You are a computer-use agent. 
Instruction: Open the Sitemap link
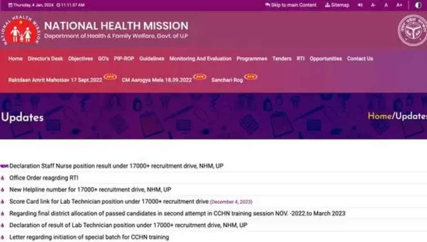pyautogui.click(x=337, y=5)
